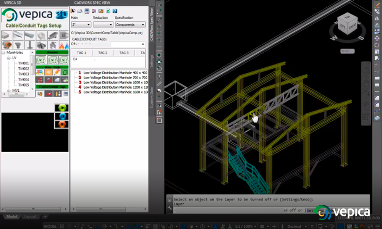Open the Main size dropdown showing 2"
This screenshot has height=229, width=382.
click(x=81, y=24)
